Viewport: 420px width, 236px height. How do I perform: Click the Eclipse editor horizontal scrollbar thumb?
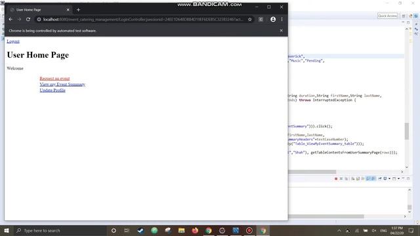(312, 172)
